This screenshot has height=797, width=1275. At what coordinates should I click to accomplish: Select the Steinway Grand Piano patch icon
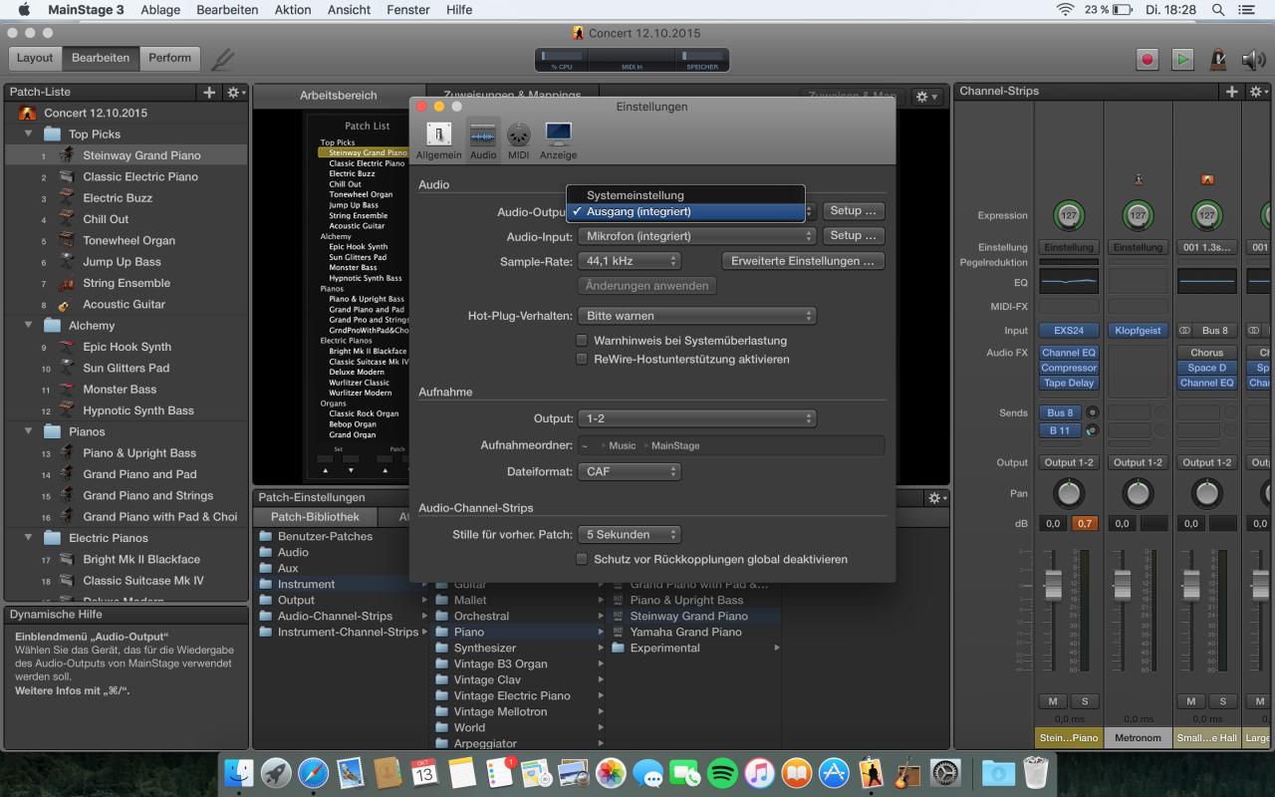[66, 155]
